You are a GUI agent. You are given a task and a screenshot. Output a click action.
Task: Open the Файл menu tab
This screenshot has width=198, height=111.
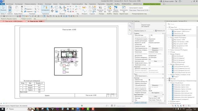pos(2,4)
